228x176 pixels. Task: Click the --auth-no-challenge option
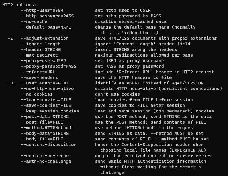(46, 161)
